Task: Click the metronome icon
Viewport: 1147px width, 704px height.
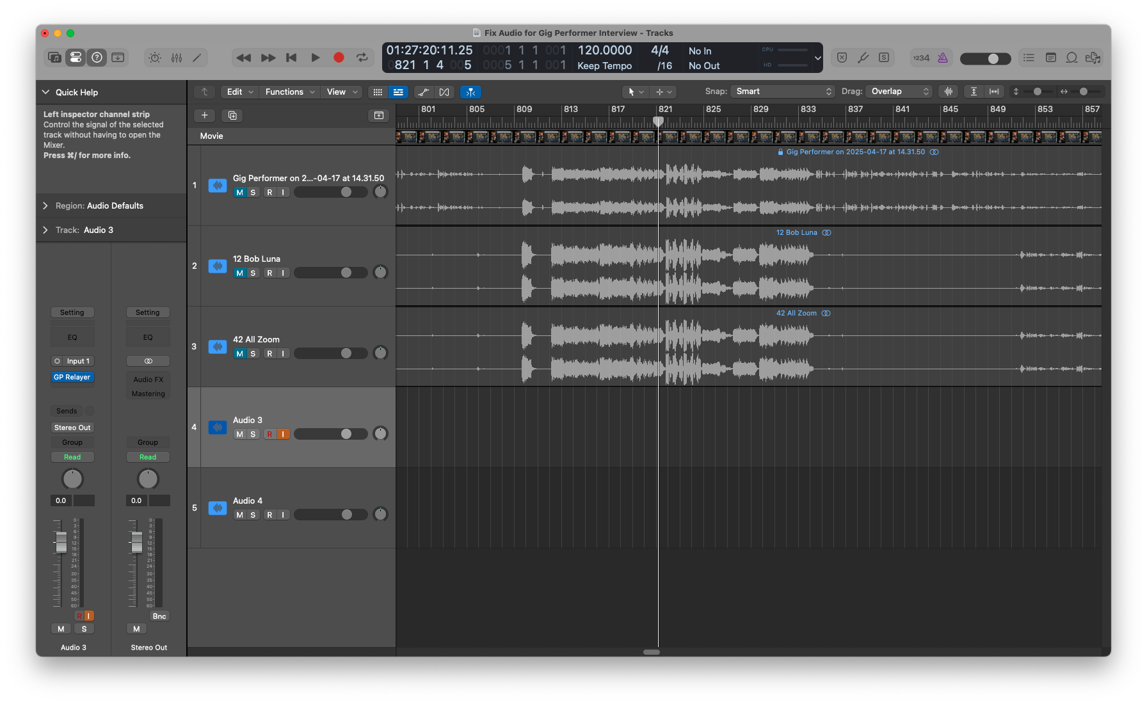Action: [943, 58]
